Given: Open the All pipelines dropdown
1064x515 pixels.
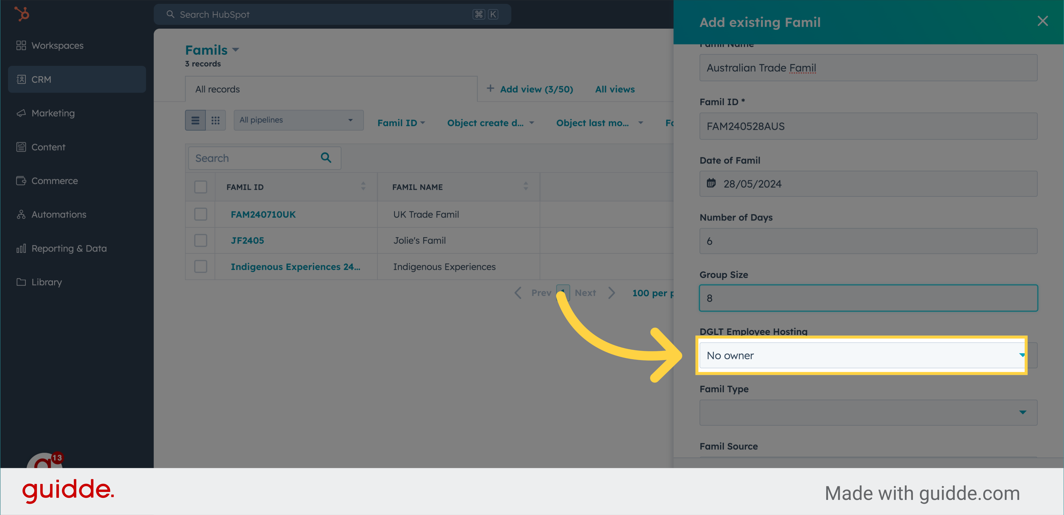Looking at the screenshot, I should pyautogui.click(x=298, y=120).
